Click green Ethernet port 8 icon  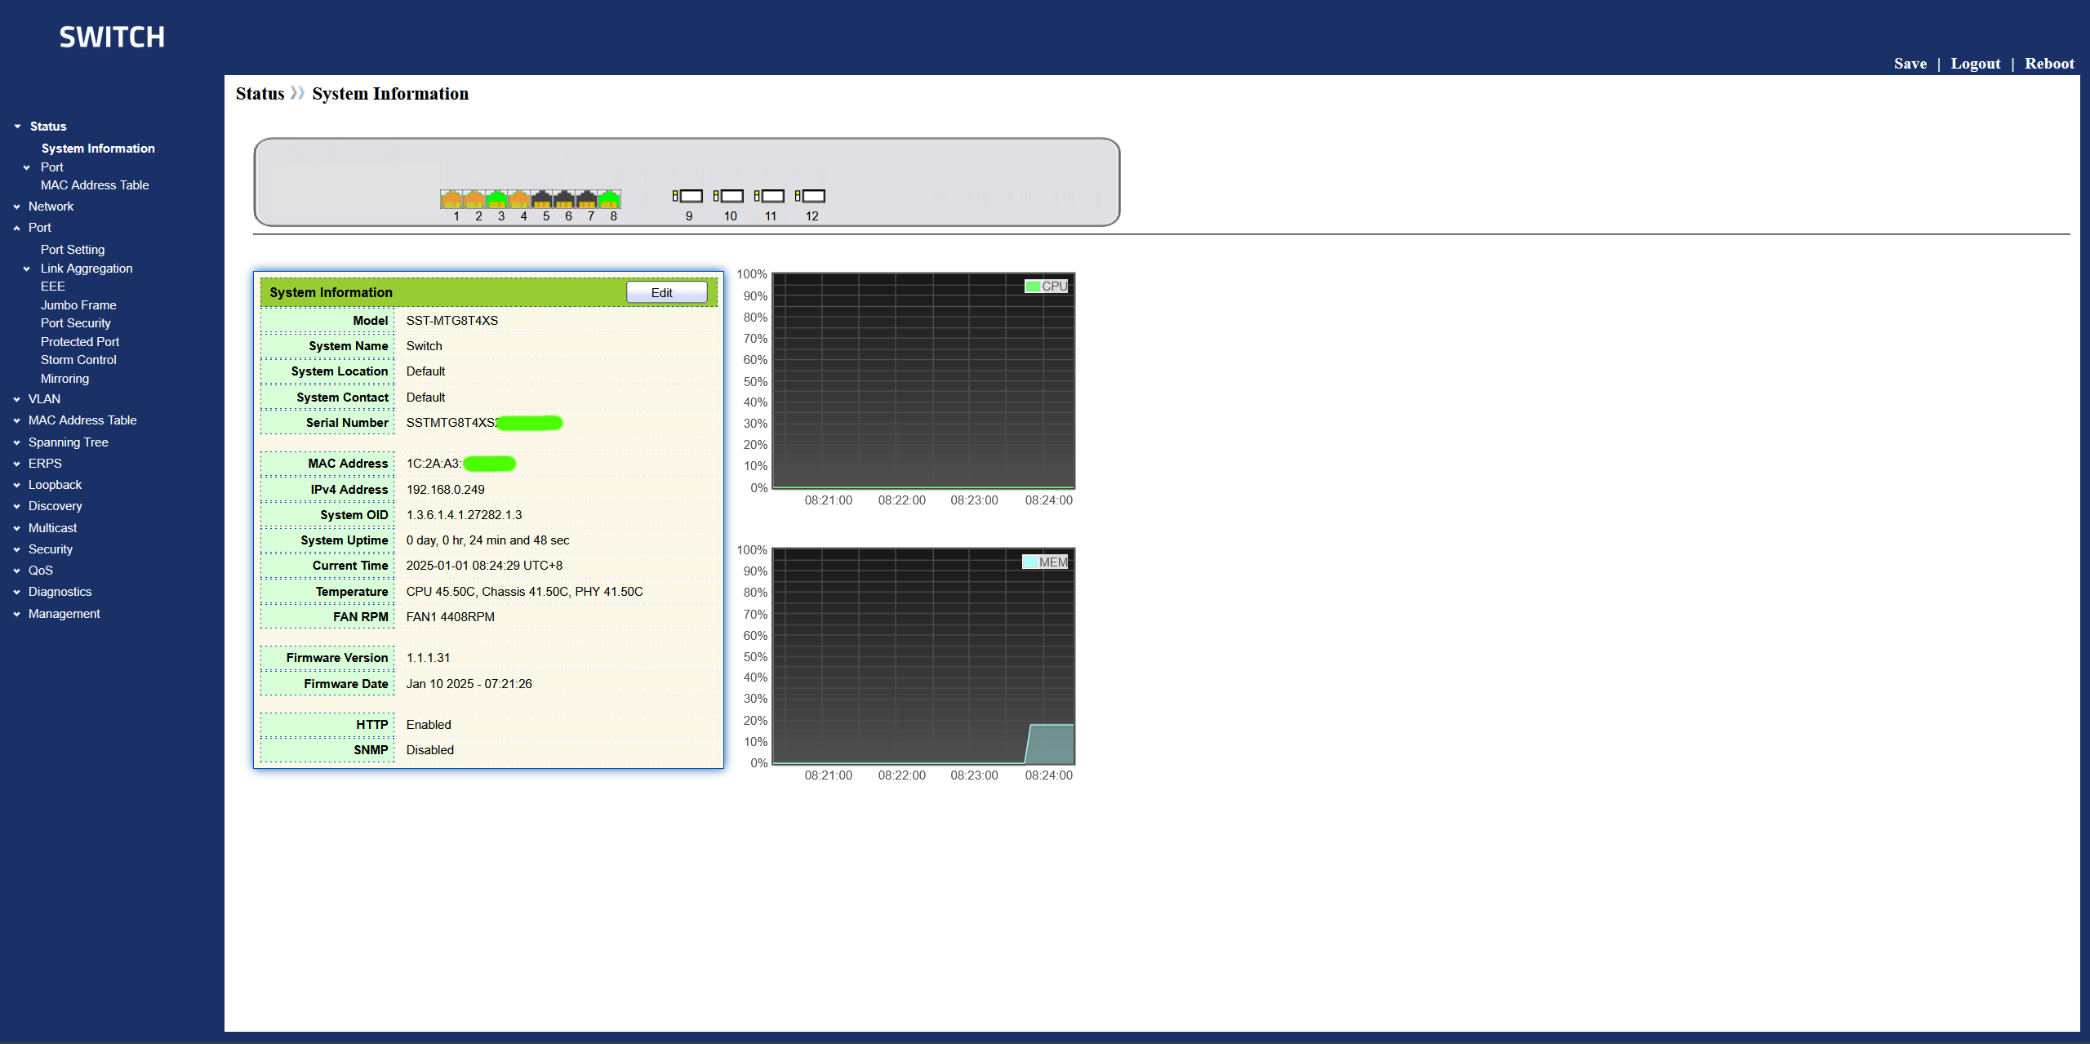click(609, 199)
